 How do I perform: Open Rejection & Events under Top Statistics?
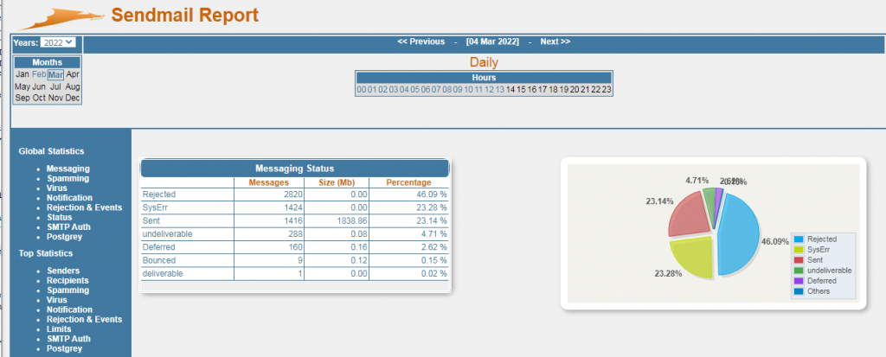click(84, 319)
